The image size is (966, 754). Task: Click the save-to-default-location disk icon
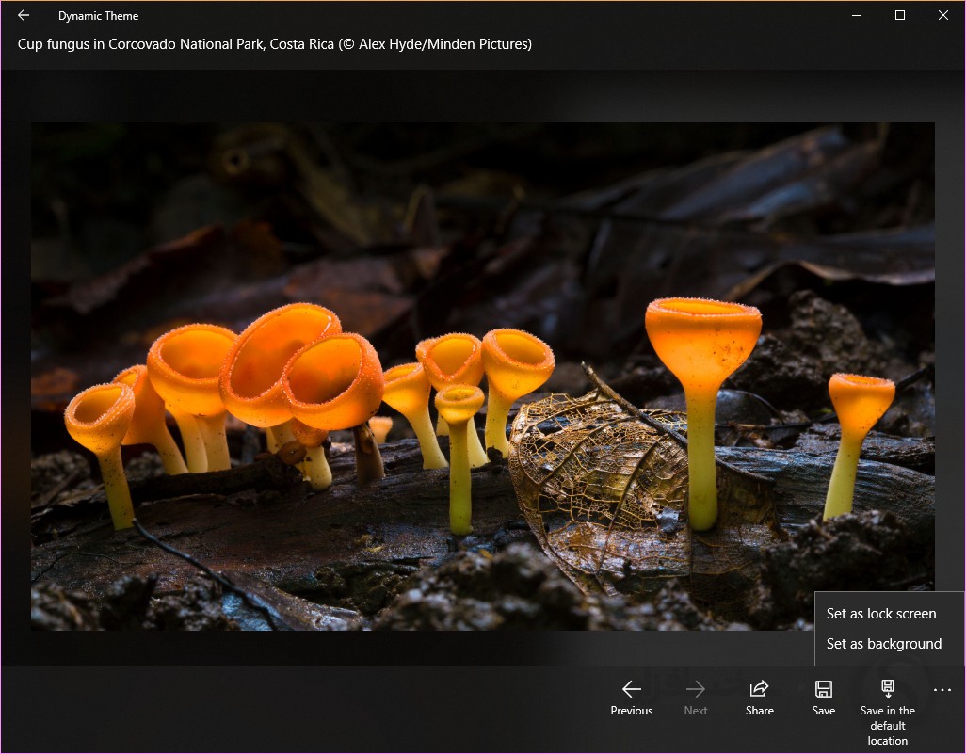[887, 689]
